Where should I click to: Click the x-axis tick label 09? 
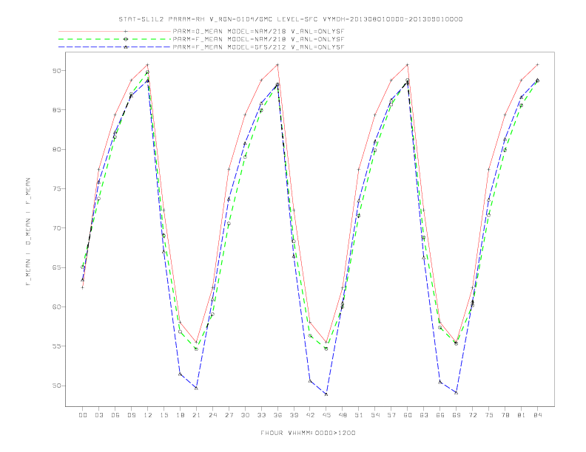[x=131, y=415]
